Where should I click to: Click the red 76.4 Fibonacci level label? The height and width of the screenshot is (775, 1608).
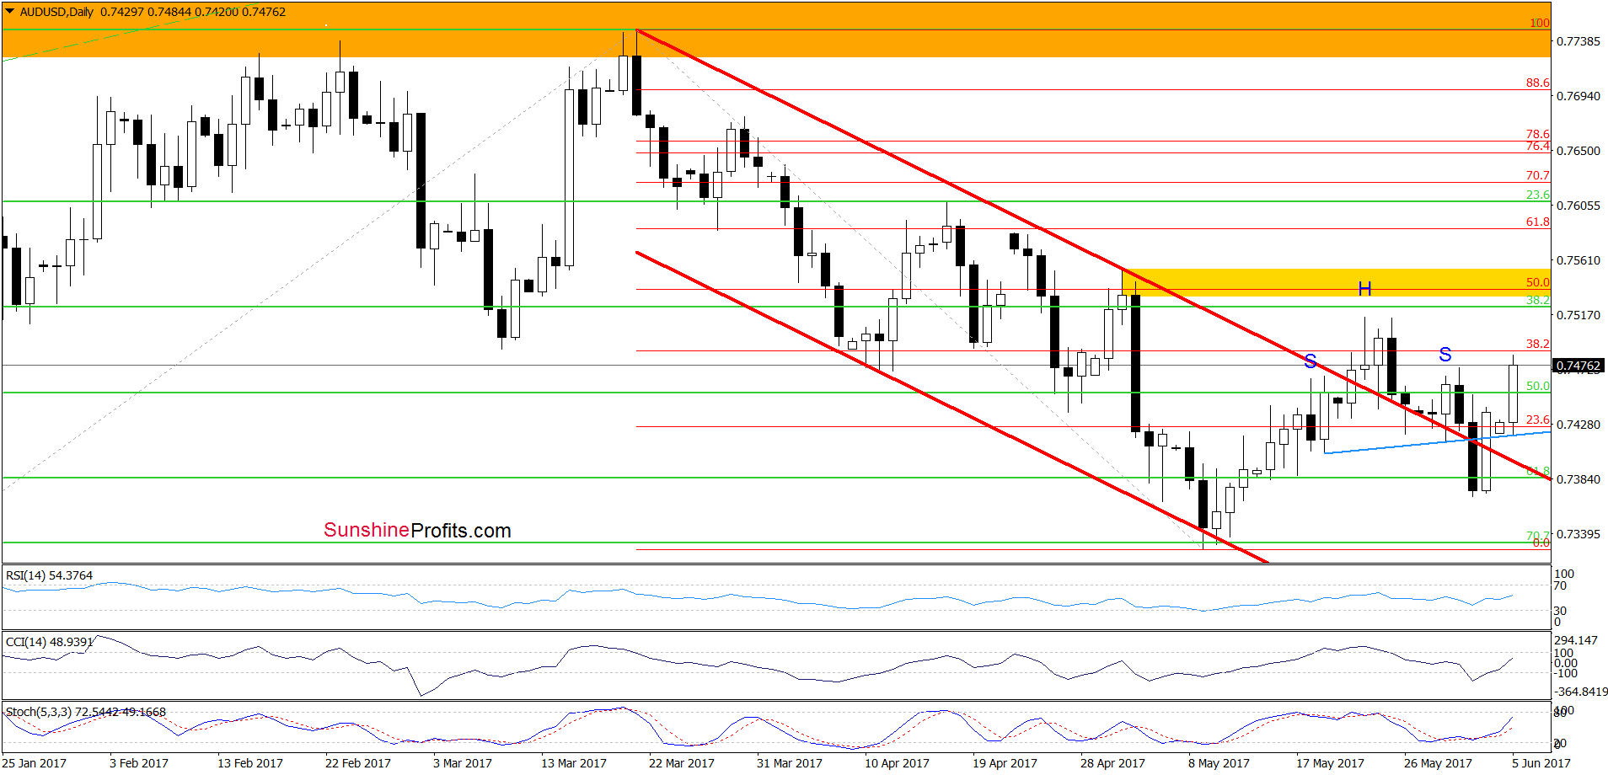tap(1538, 146)
